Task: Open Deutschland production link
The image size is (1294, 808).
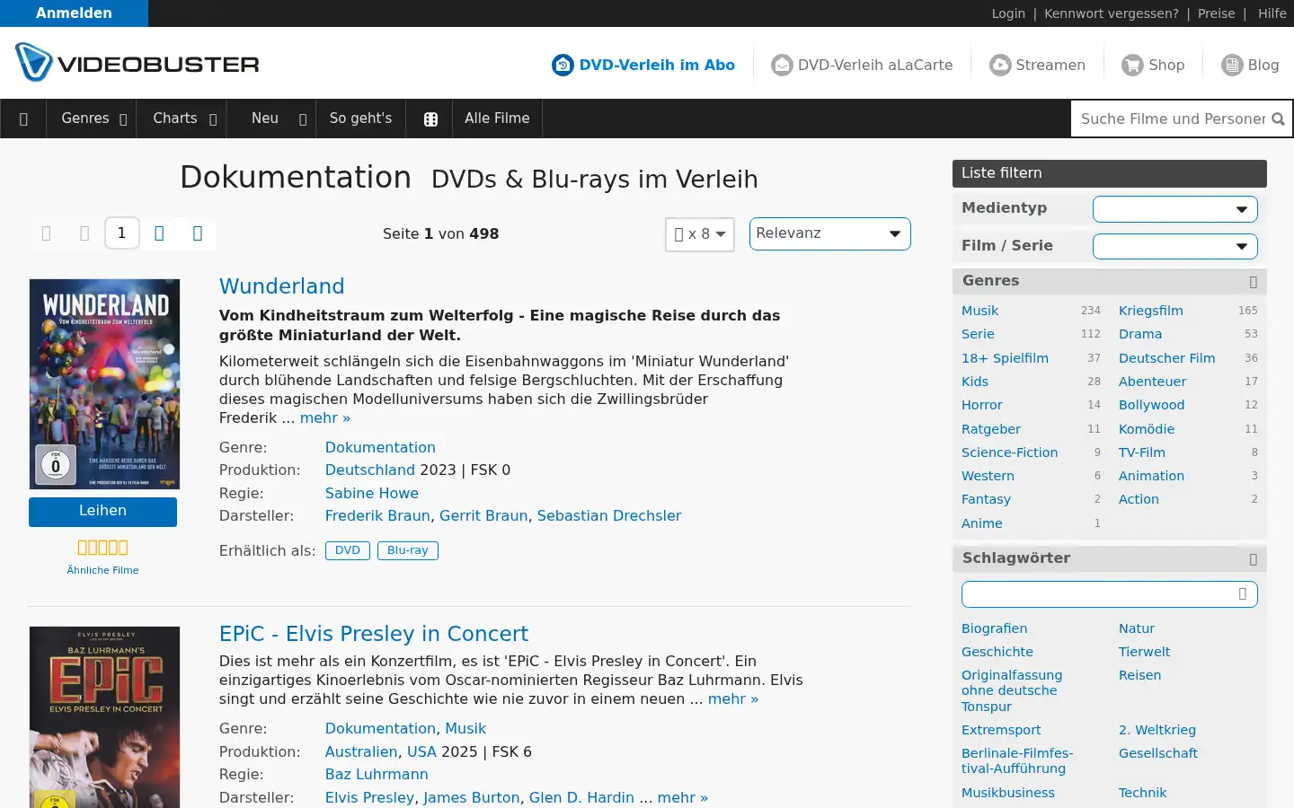Action: pyautogui.click(x=370, y=470)
